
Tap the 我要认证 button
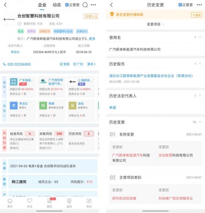(91, 16)
